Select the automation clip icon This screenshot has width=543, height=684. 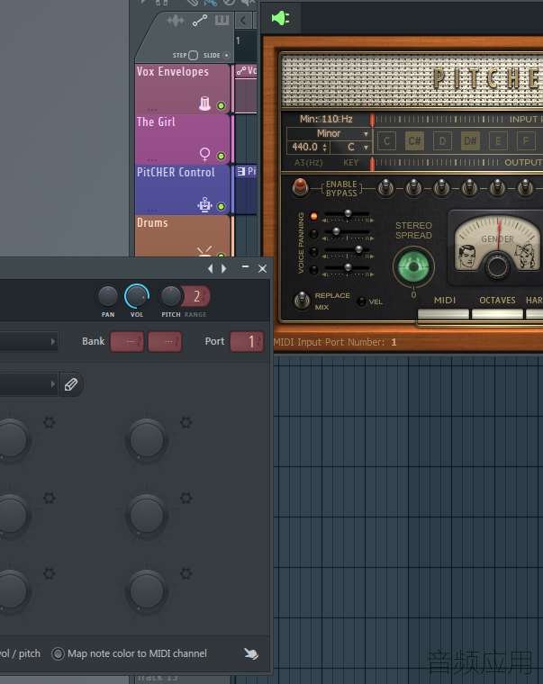coord(200,20)
